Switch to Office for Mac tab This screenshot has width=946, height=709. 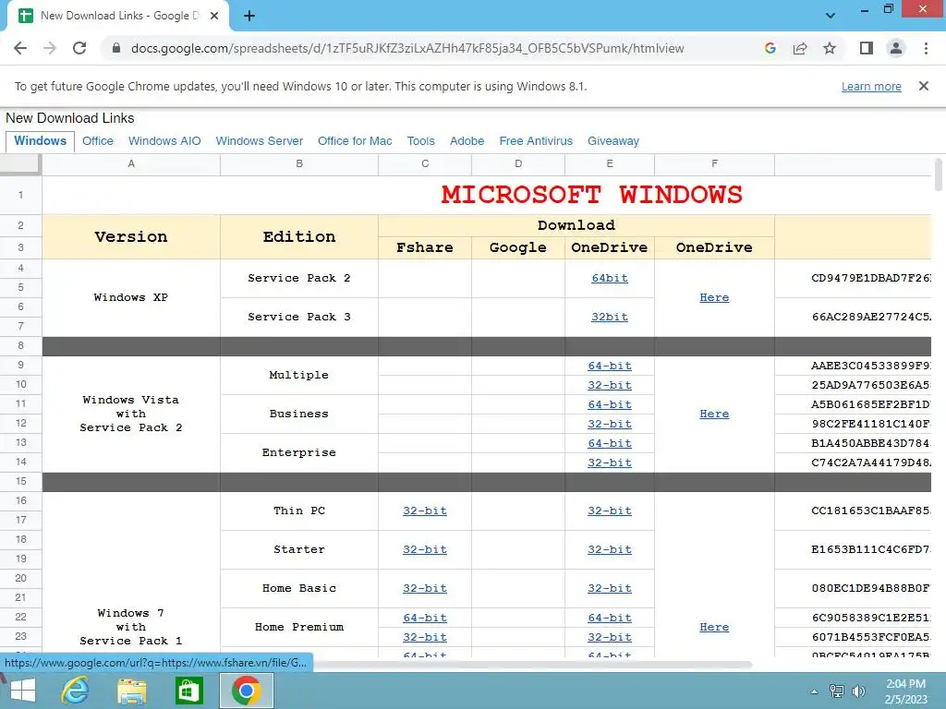pyautogui.click(x=355, y=141)
